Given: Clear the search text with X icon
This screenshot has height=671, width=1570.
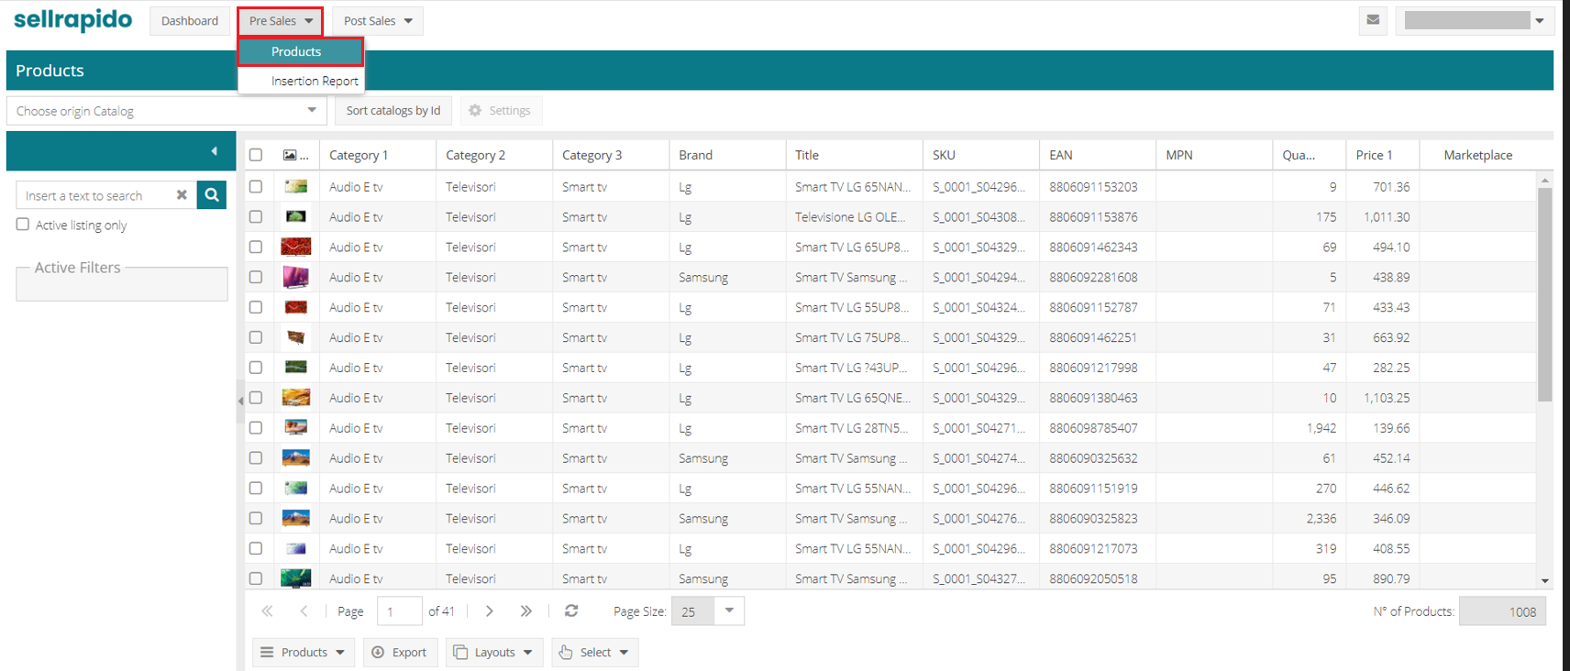Looking at the screenshot, I should click(182, 195).
